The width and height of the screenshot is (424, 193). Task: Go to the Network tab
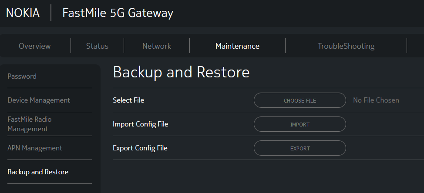tap(157, 46)
